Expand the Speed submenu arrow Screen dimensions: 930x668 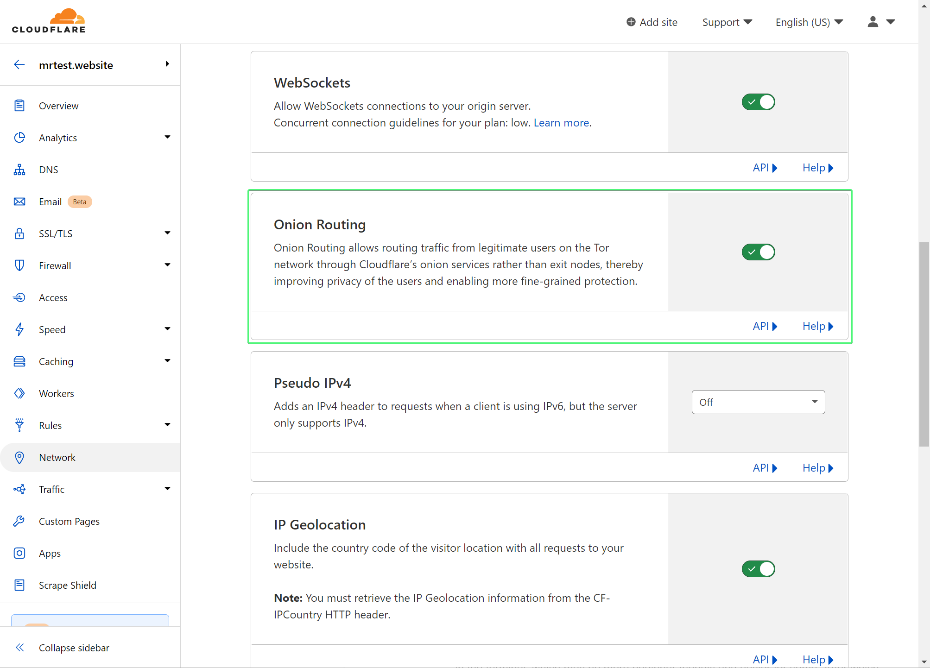[167, 328]
